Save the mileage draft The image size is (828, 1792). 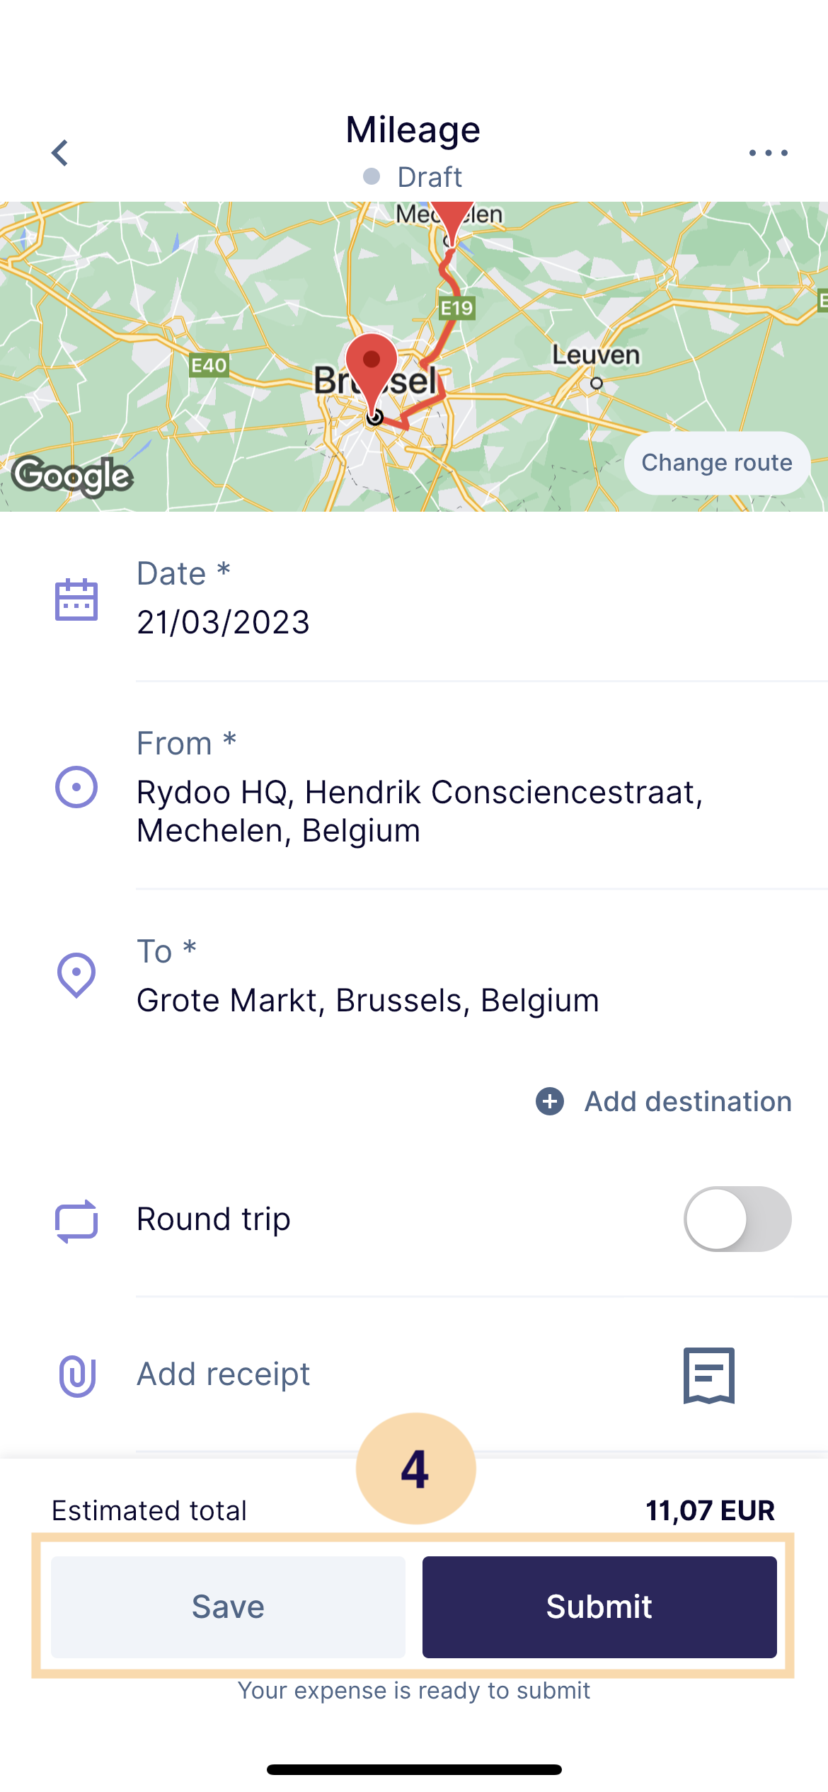tap(228, 1607)
